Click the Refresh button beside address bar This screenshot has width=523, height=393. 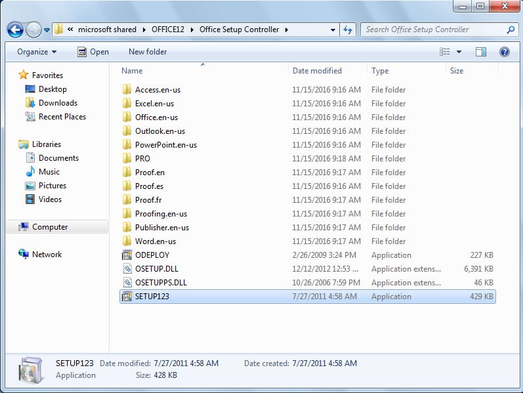(348, 30)
